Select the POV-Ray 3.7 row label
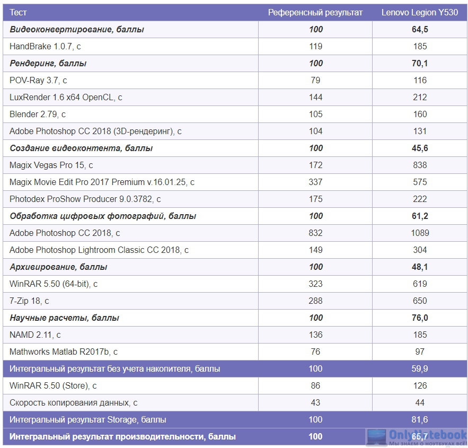Screen dimensions: 468x448 pyautogui.click(x=38, y=80)
